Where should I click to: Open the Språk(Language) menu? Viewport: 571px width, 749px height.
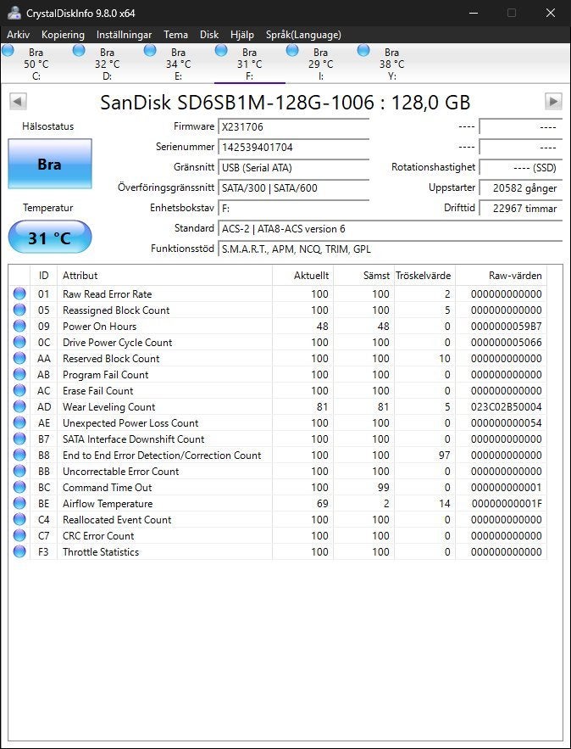tap(303, 35)
